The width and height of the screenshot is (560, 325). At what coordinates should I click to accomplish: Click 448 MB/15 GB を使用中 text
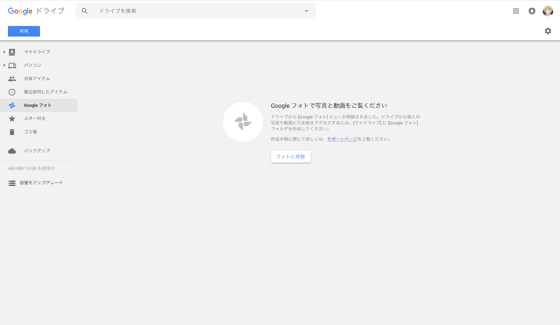[31, 168]
